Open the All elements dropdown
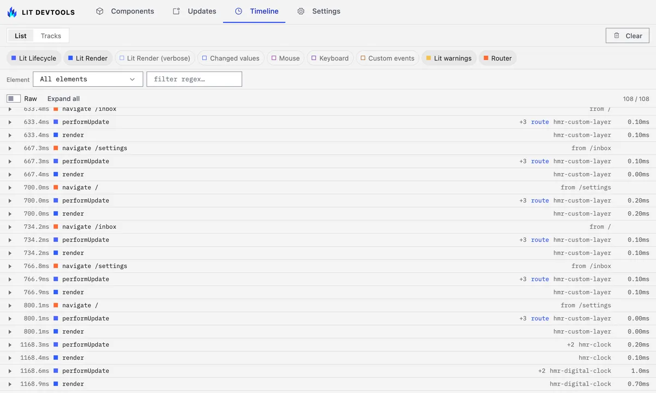 point(88,79)
